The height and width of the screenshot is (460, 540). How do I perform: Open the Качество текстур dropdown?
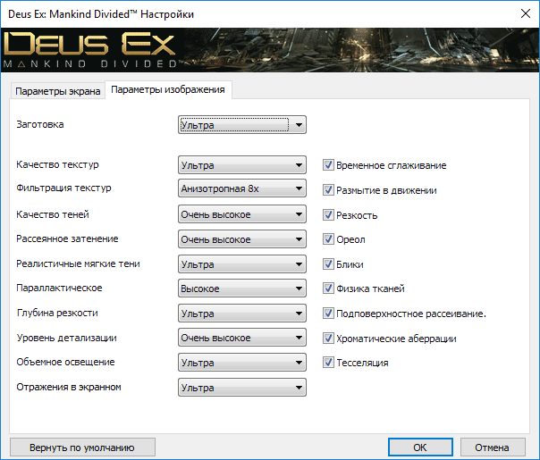click(242, 165)
